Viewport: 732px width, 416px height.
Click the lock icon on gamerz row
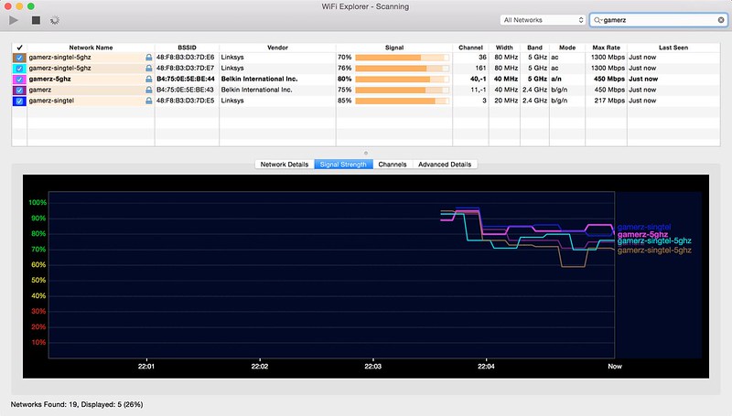tap(148, 90)
